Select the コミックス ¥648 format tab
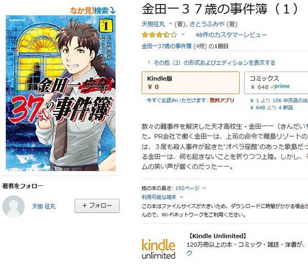The width and height of the screenshot is (308, 266). (276, 83)
